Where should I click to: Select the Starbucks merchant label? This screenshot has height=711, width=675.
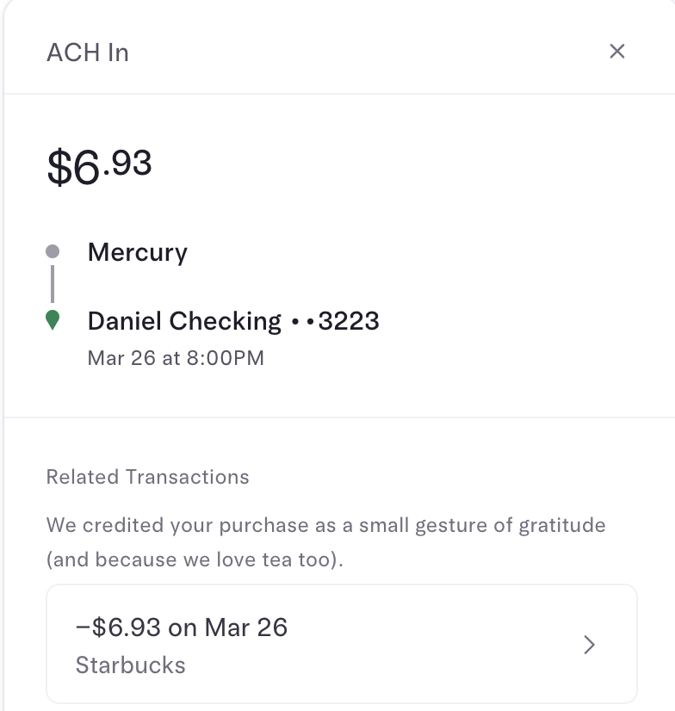131,665
